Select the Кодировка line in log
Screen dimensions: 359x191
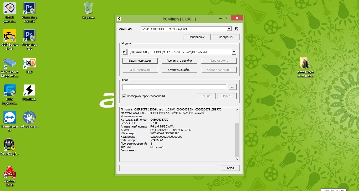(x=151, y=137)
